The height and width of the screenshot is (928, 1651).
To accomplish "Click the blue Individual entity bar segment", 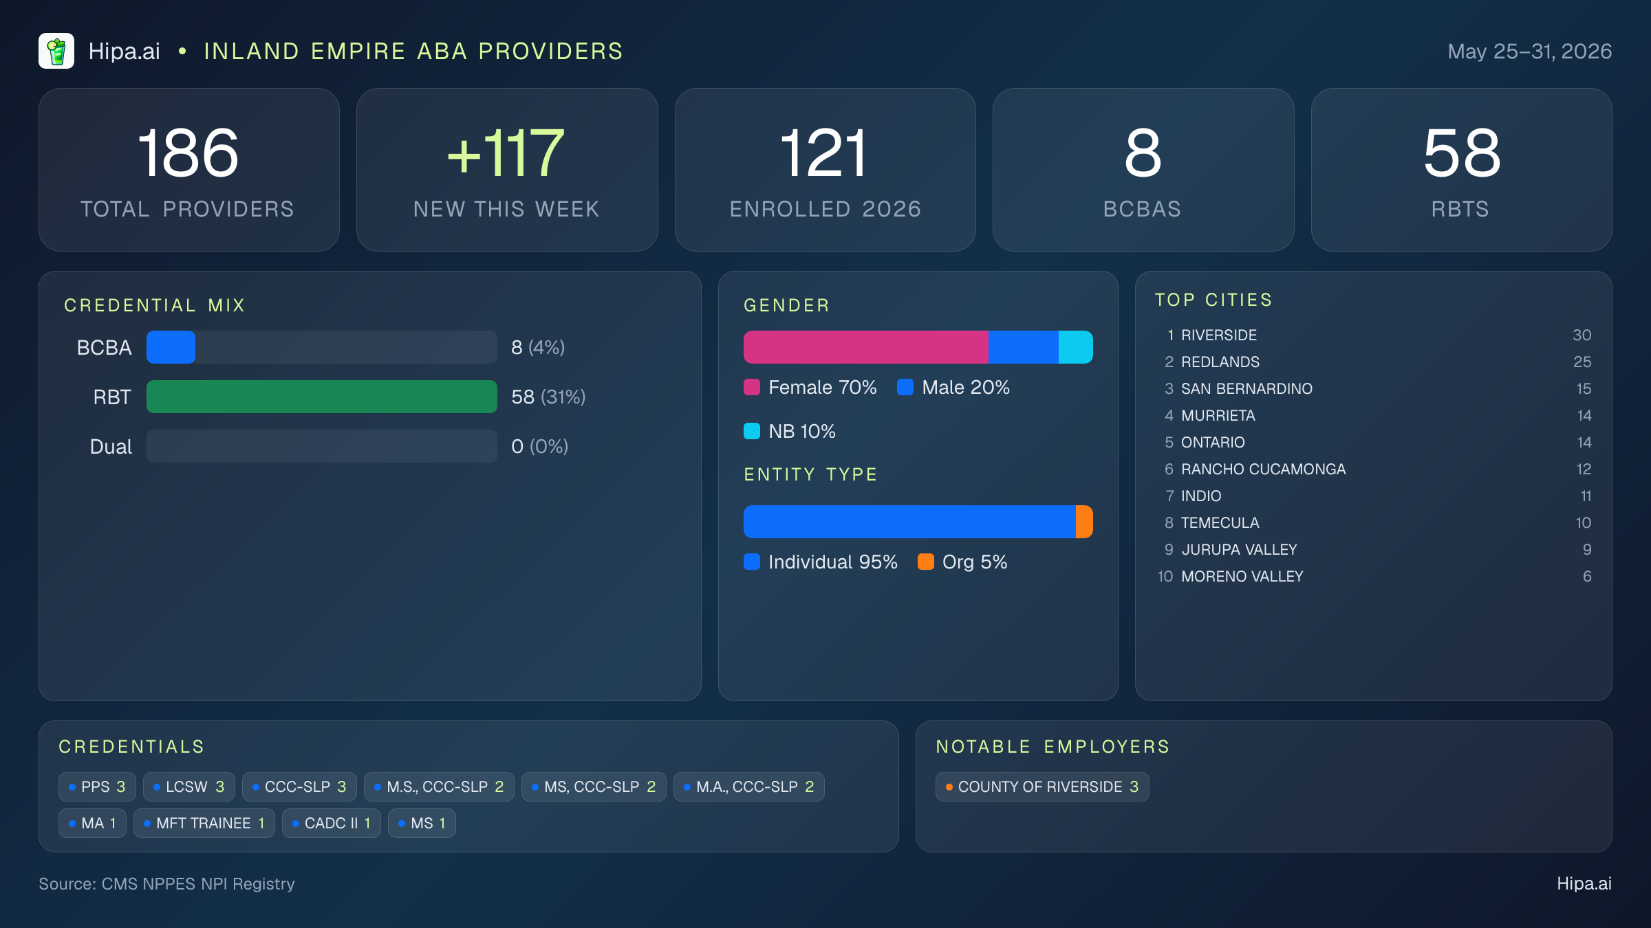I will pyautogui.click(x=909, y=522).
